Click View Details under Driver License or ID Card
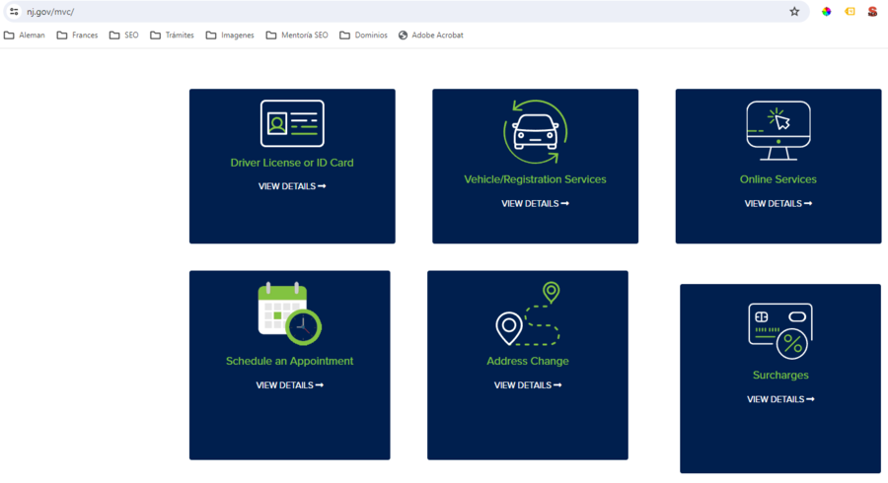888x483 pixels. (x=292, y=186)
